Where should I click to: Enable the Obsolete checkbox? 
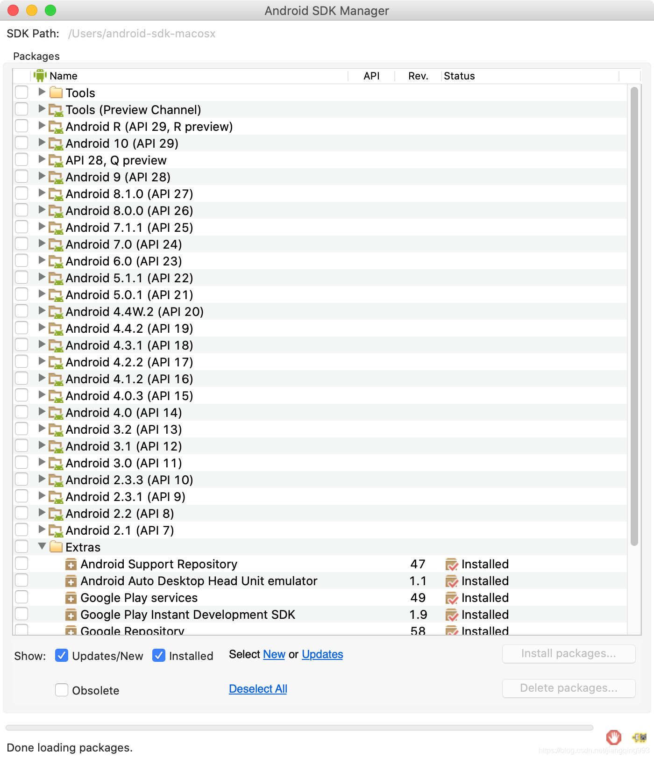[62, 690]
